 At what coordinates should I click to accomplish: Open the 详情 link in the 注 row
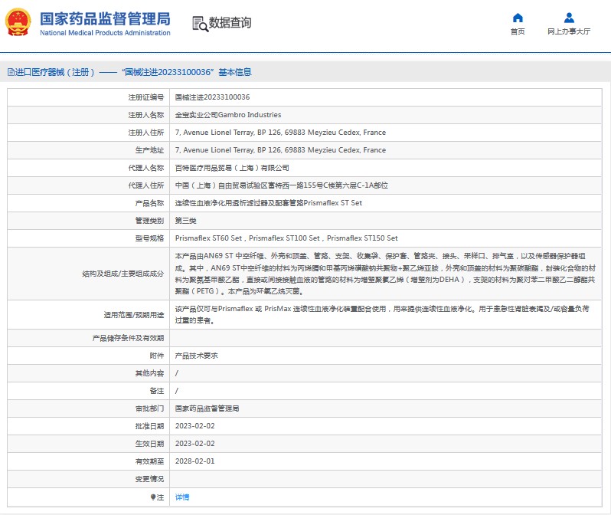182,497
